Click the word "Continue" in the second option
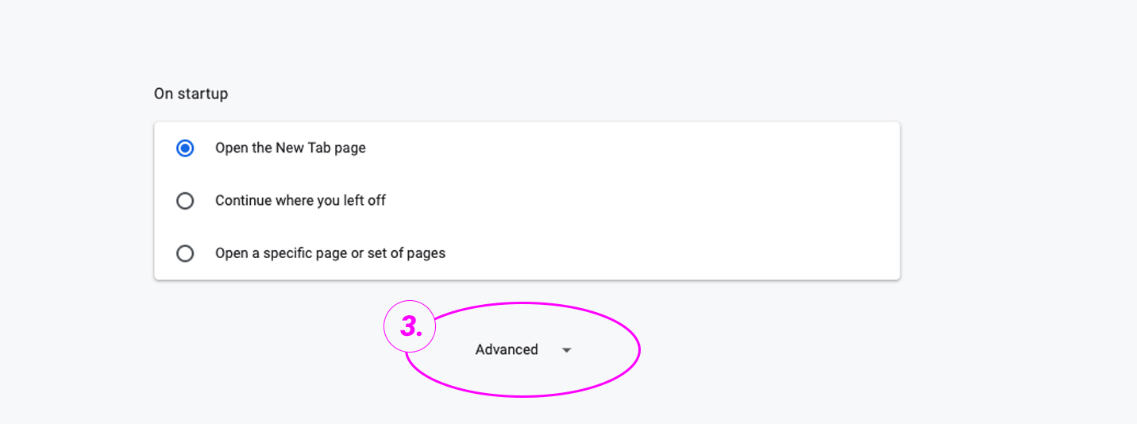The width and height of the screenshot is (1137, 424). [243, 201]
